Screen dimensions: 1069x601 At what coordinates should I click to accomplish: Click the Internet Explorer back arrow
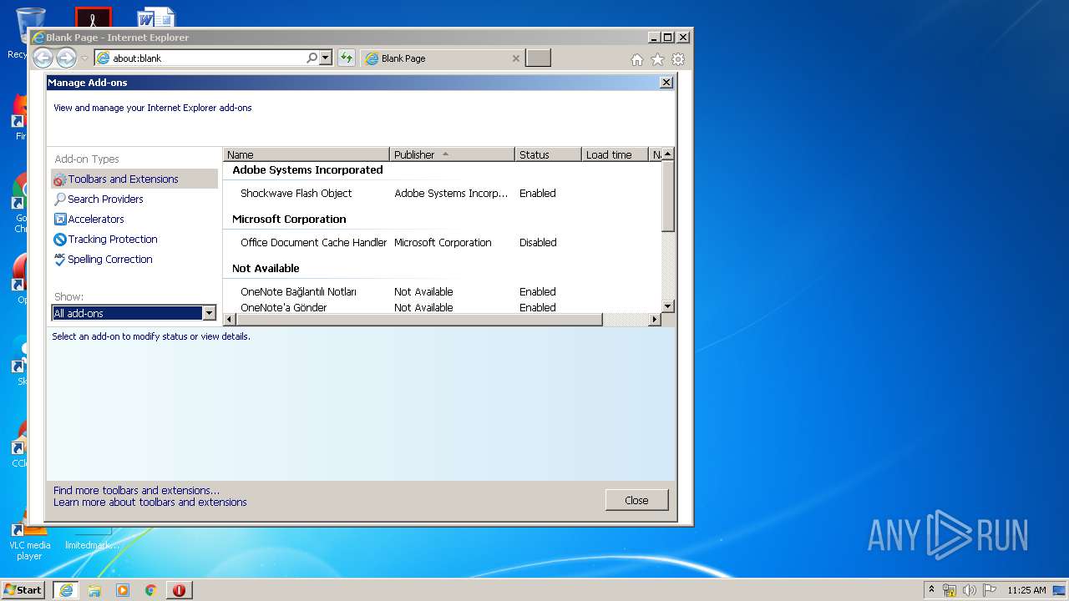pos(43,58)
